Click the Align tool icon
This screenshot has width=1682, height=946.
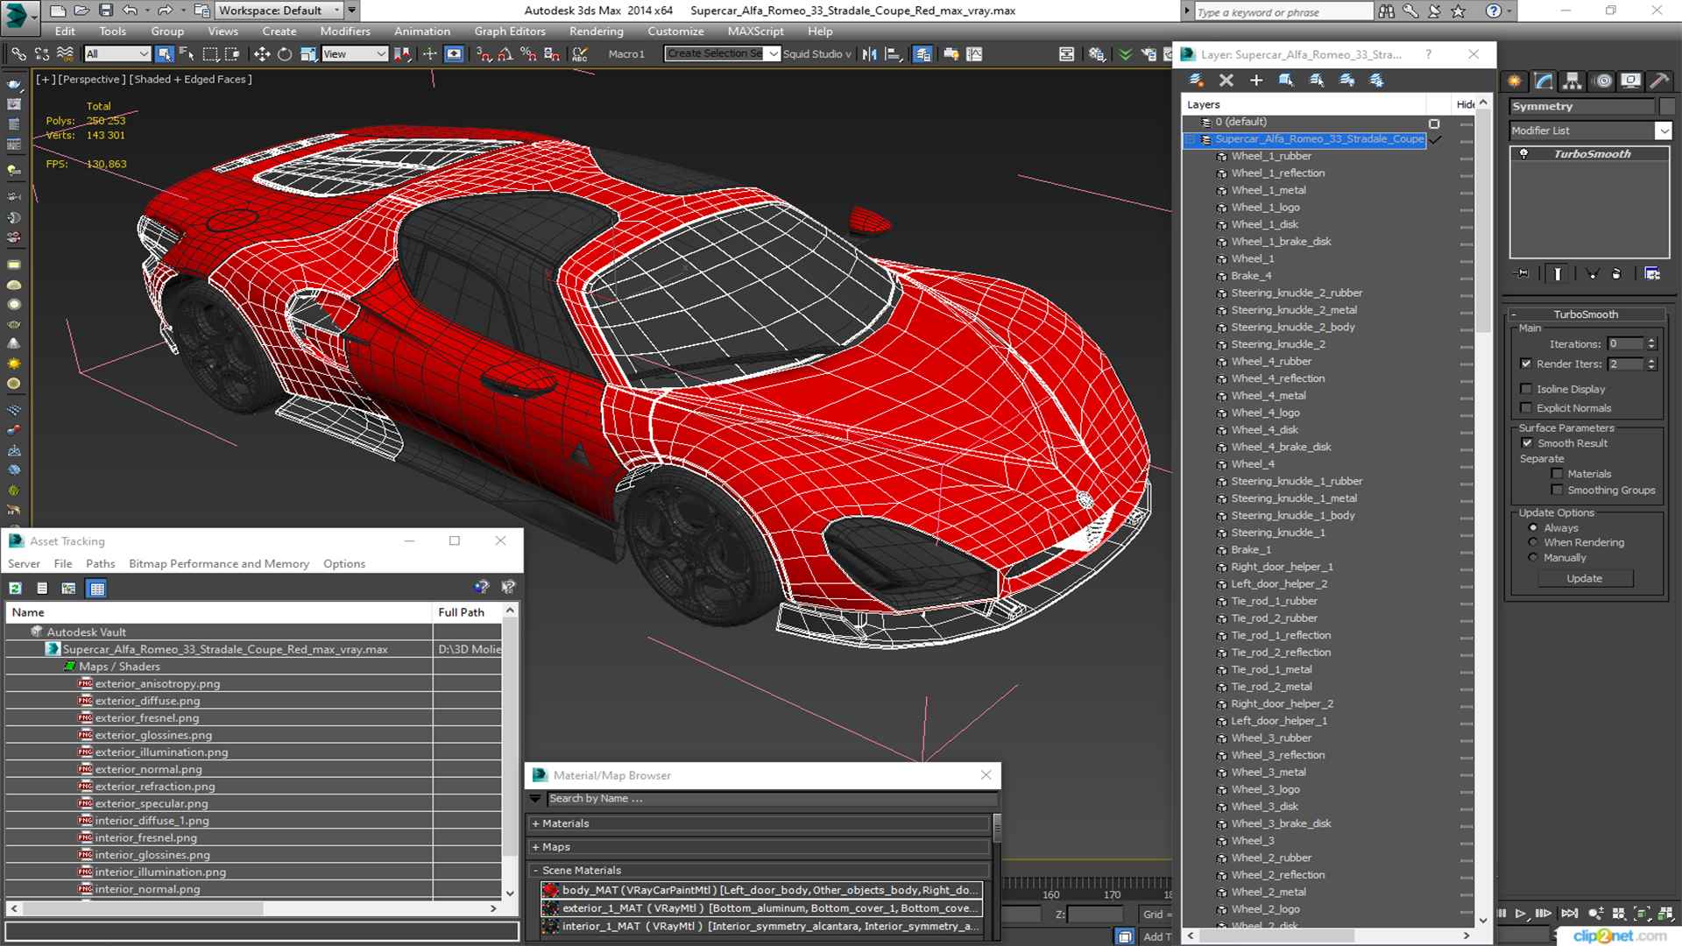(893, 54)
